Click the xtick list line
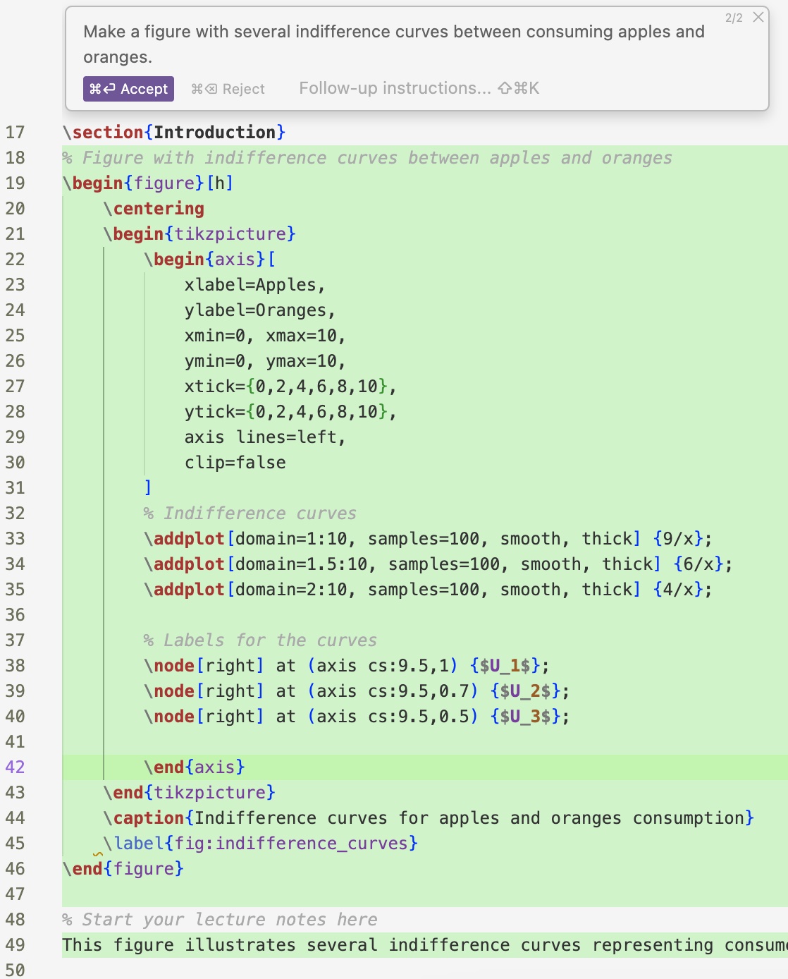 290,386
